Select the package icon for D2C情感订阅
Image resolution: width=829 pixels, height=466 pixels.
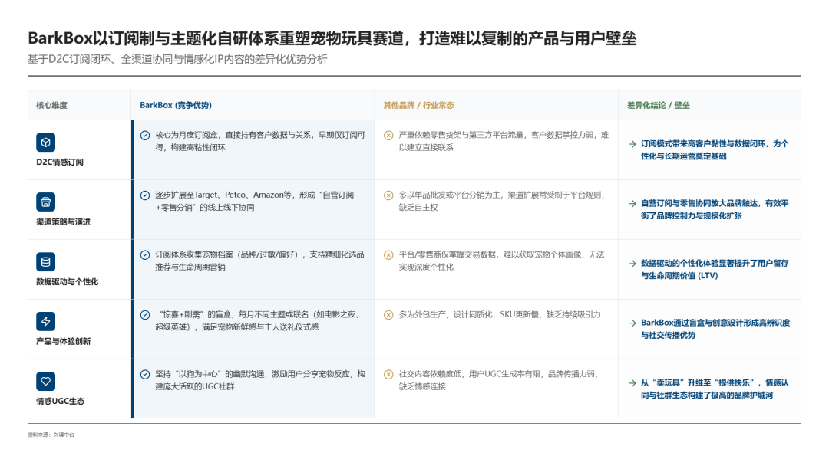(x=46, y=143)
